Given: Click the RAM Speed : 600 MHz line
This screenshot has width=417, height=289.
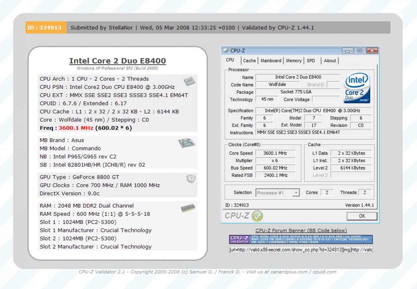Looking at the screenshot, I should (95, 214).
